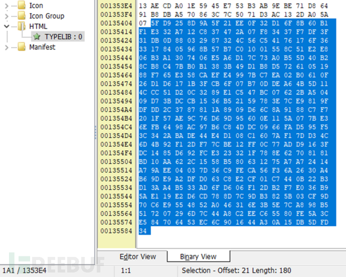The image size is (346, 277).
Task: Select the HTML tree item
Action: coord(38,27)
